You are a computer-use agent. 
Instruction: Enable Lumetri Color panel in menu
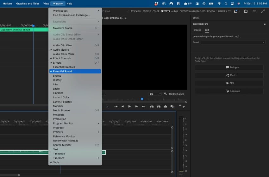[75, 97]
